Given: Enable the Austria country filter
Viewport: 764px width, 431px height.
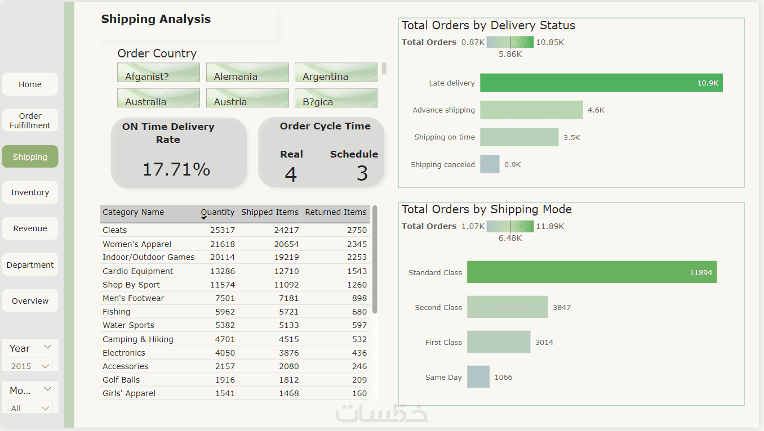Looking at the screenshot, I should (247, 98).
